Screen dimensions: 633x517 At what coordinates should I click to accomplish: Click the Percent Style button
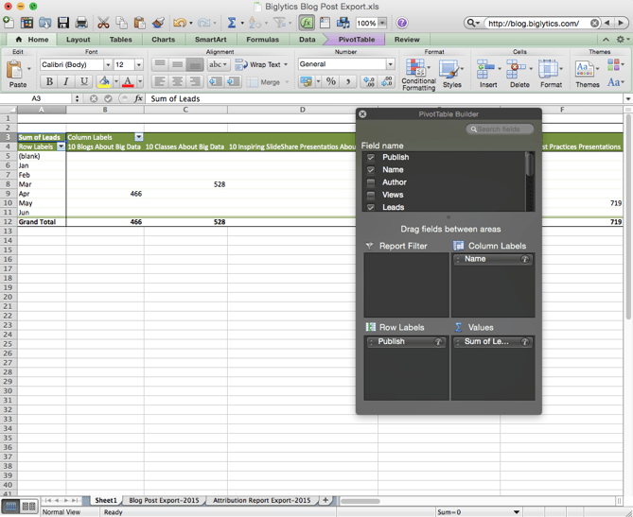click(x=331, y=82)
